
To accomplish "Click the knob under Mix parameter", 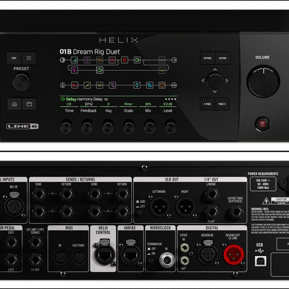I will (150, 126).
